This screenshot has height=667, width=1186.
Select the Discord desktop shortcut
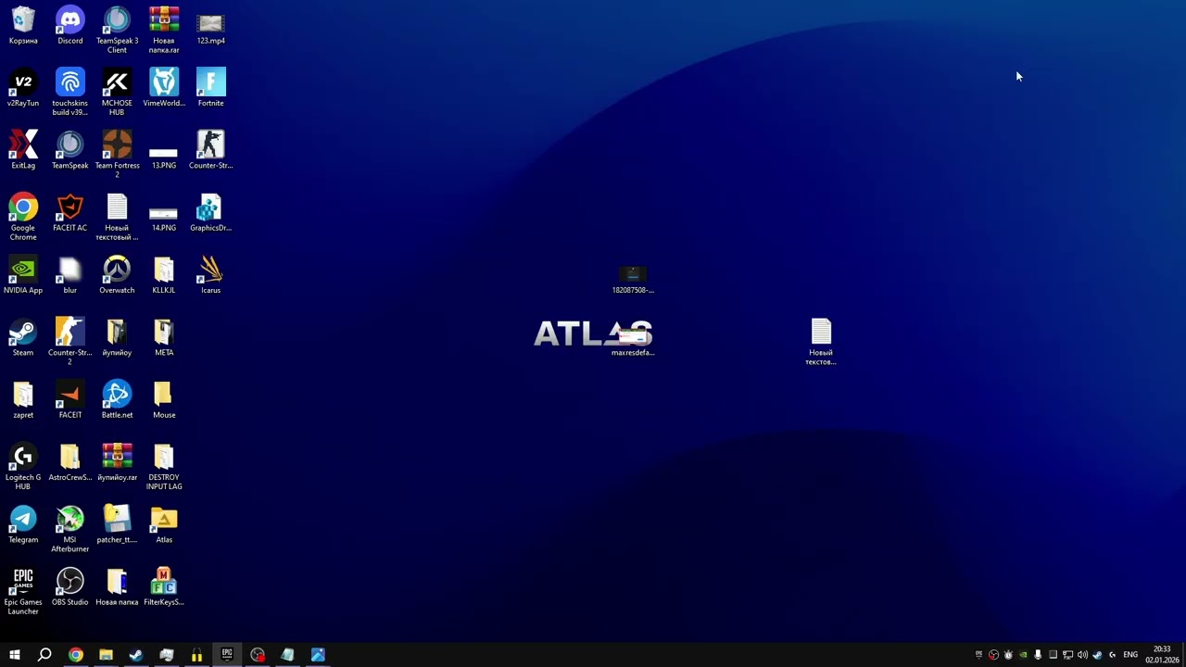(69, 26)
